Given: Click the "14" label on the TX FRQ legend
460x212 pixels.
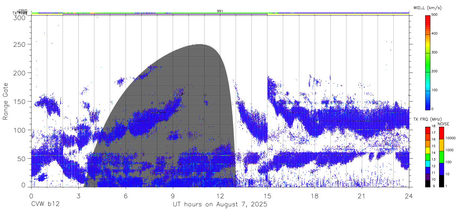Looking at the screenshot, I should coord(433,153).
